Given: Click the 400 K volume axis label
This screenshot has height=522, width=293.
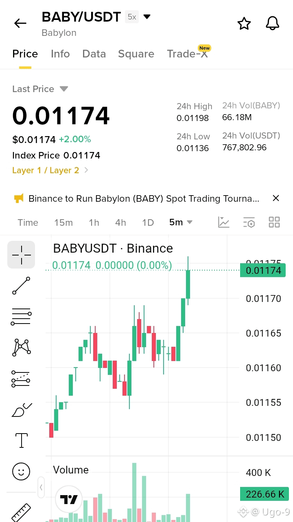Looking at the screenshot, I should tap(258, 473).
